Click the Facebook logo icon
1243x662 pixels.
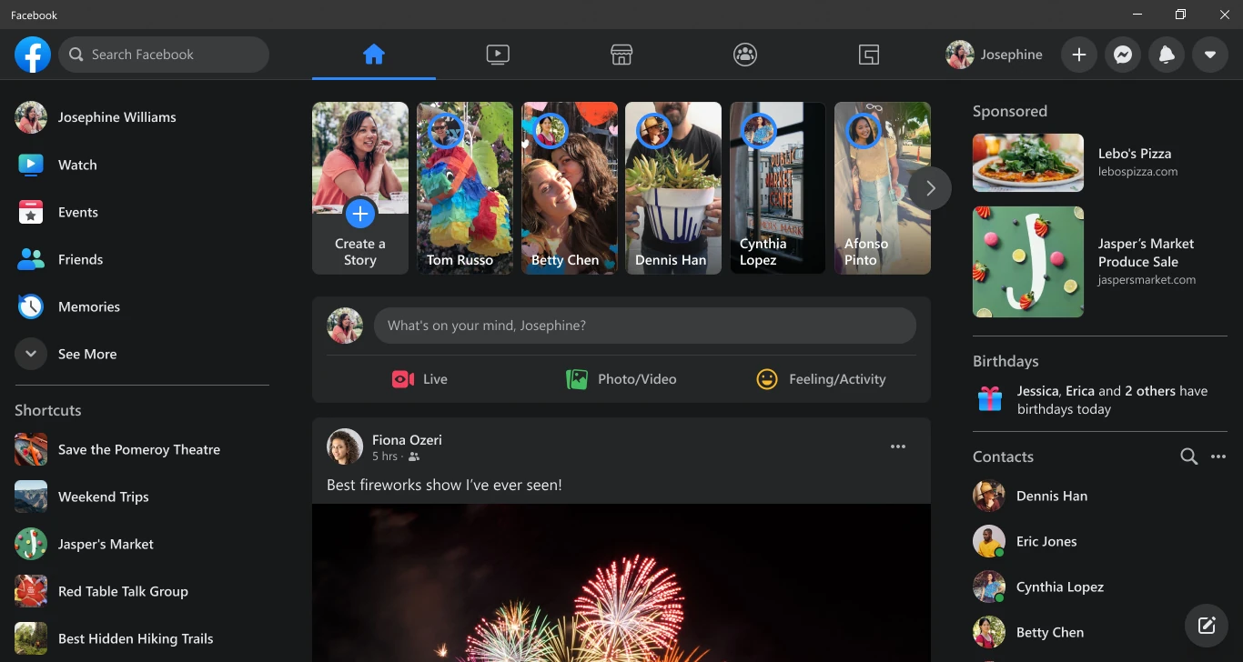[x=33, y=55]
